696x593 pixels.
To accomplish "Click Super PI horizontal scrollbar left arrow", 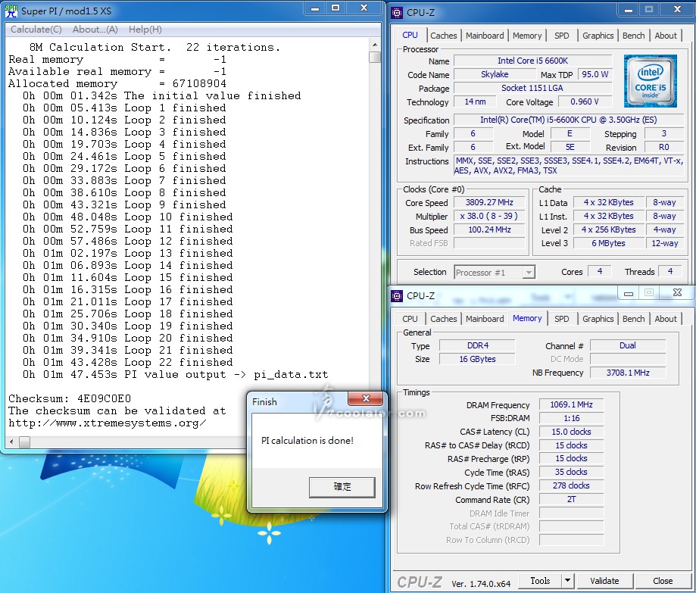I will pyautogui.click(x=11, y=442).
